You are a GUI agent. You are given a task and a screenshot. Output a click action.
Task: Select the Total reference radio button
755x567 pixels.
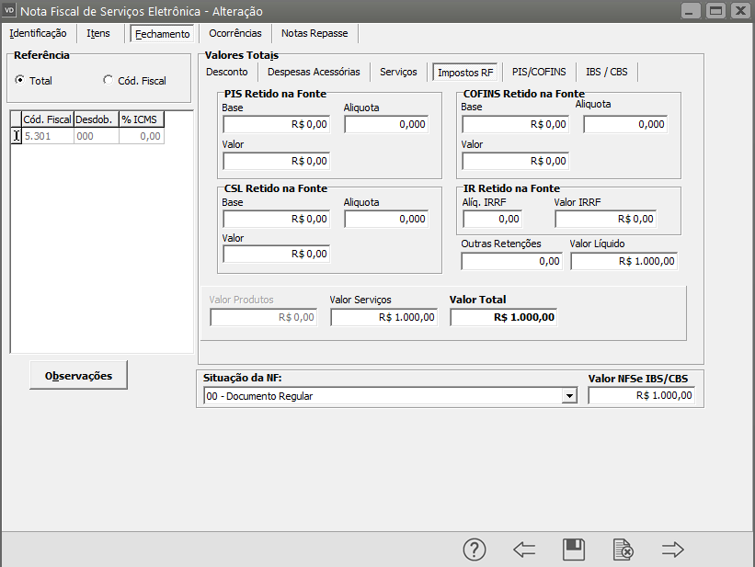(x=20, y=80)
